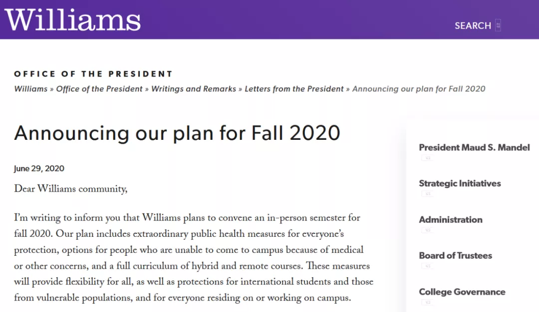539x312 pixels.
Task: Follow the Office of the President breadcrumb
Action: pyautogui.click(x=99, y=89)
